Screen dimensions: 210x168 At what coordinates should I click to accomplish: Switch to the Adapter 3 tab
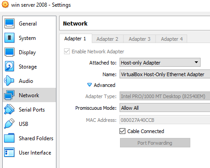click(139, 39)
